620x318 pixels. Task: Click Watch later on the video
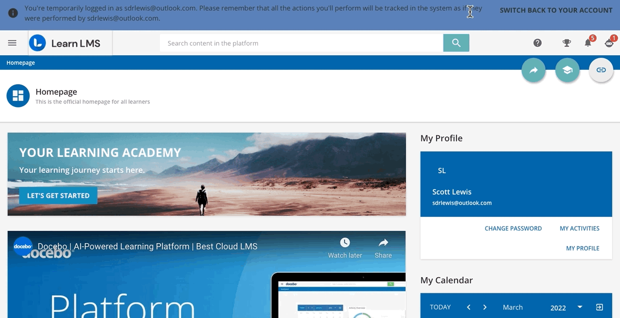345,248
